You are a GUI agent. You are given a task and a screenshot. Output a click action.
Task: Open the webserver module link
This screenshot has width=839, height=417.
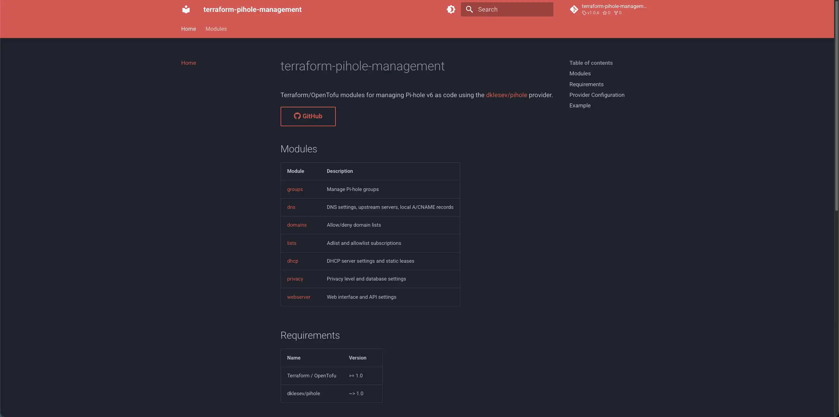[x=299, y=297]
